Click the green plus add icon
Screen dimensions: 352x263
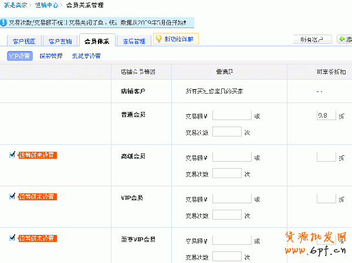click(x=342, y=39)
